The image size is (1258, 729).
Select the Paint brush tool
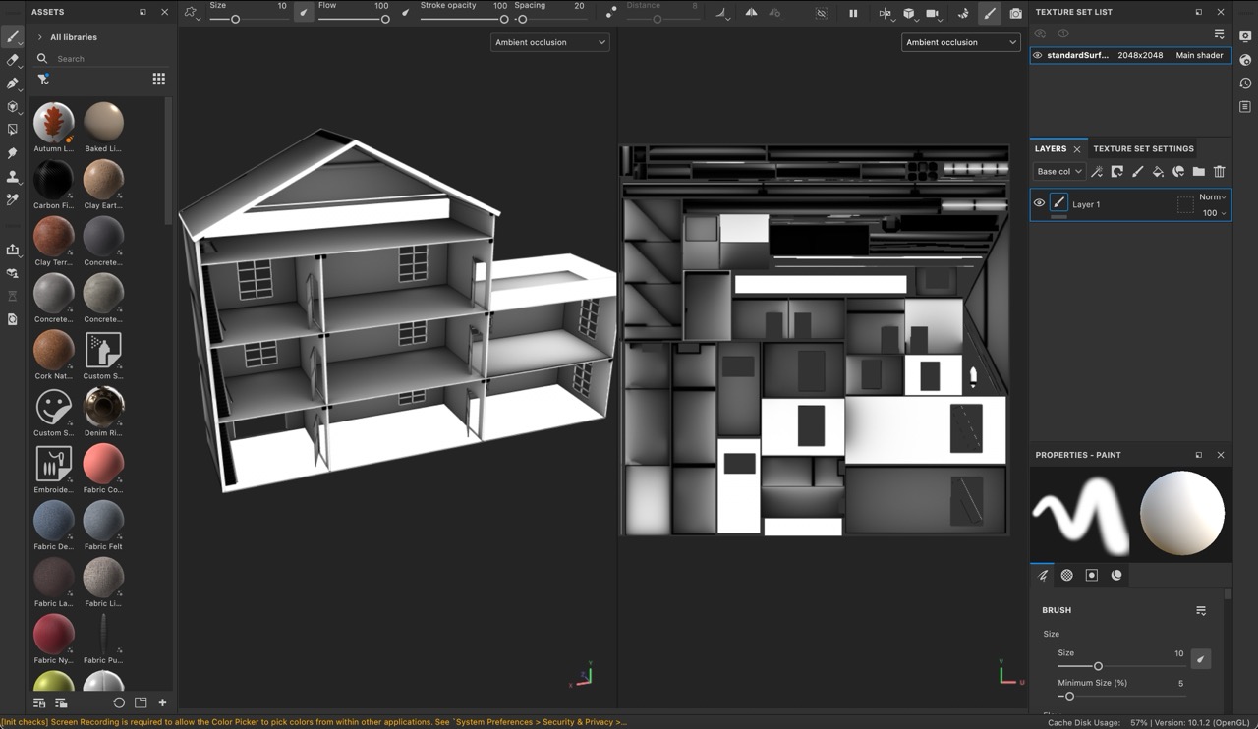[13, 37]
